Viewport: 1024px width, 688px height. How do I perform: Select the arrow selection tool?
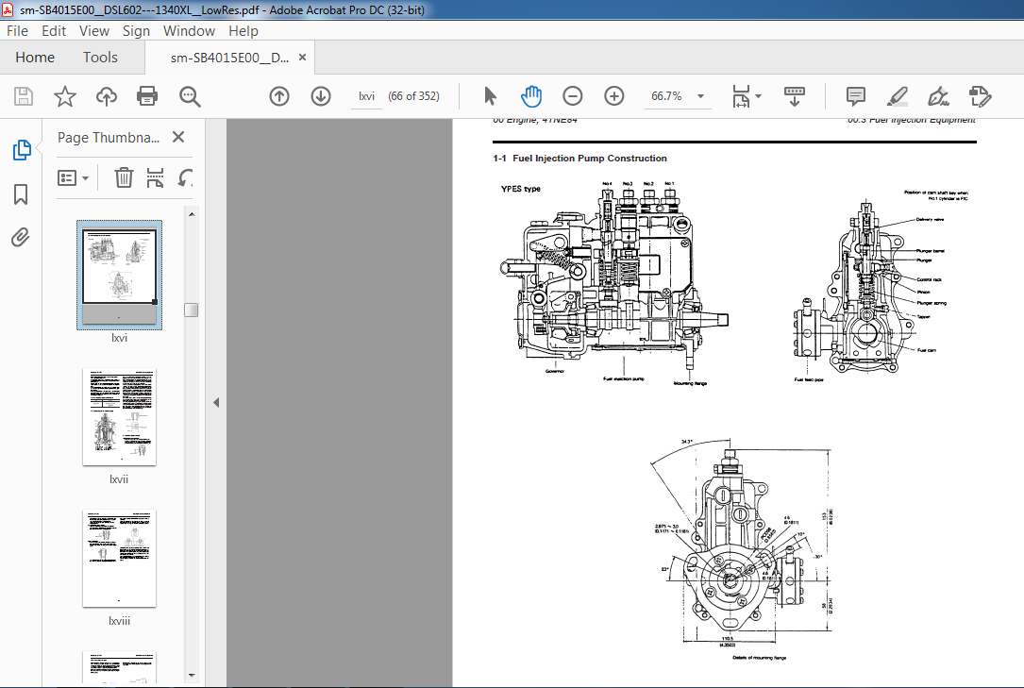pyautogui.click(x=490, y=96)
